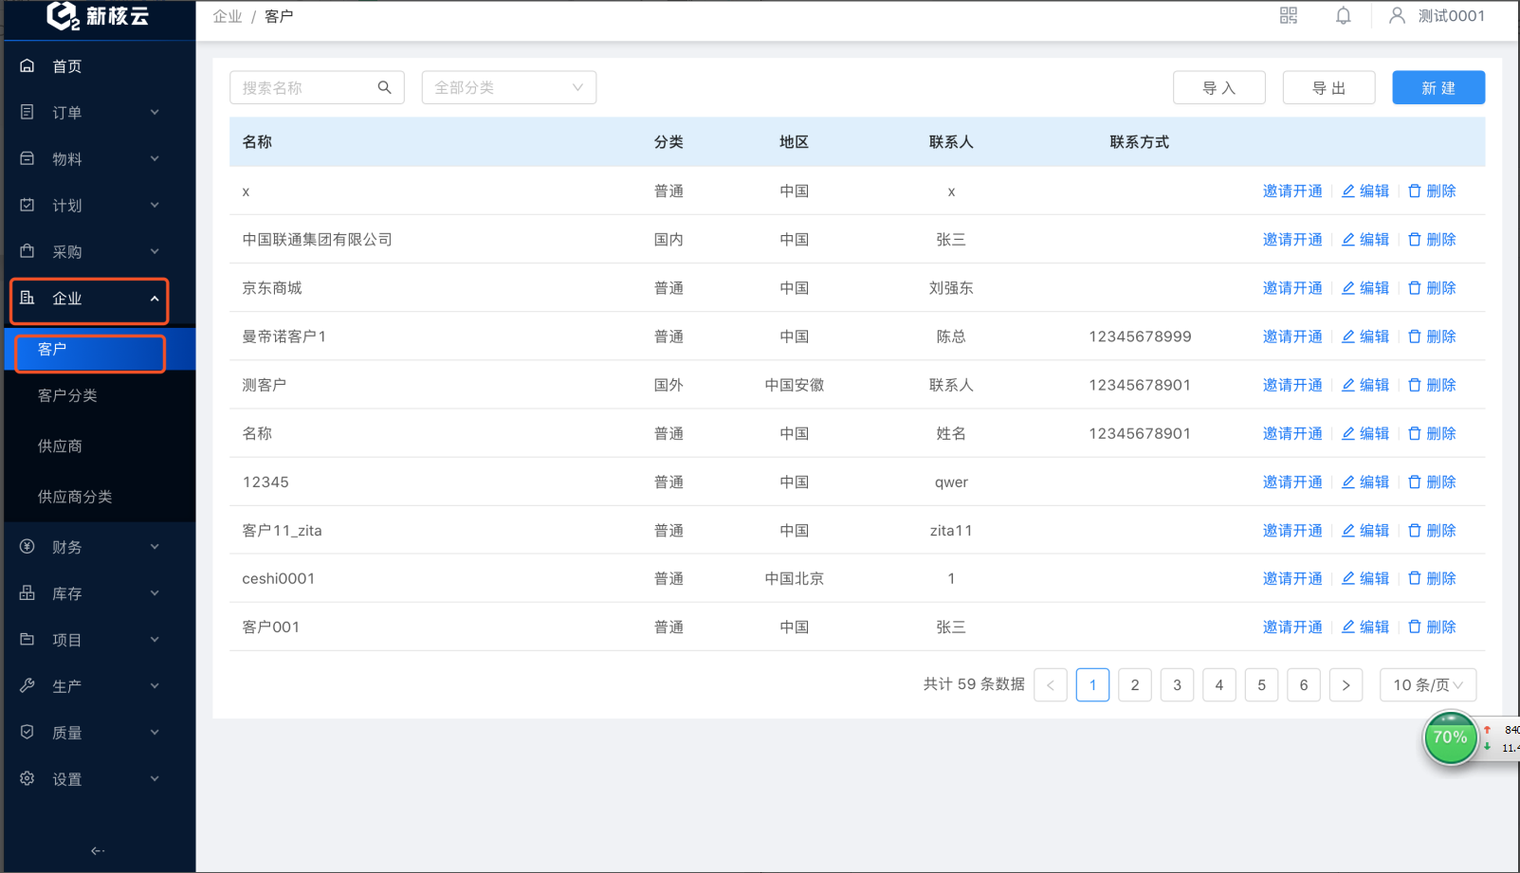Click the 首页 home icon
The height and width of the screenshot is (873, 1520).
[x=27, y=65]
